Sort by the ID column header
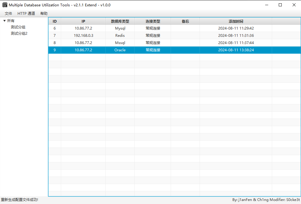This screenshot has height=204, width=301. 55,21
